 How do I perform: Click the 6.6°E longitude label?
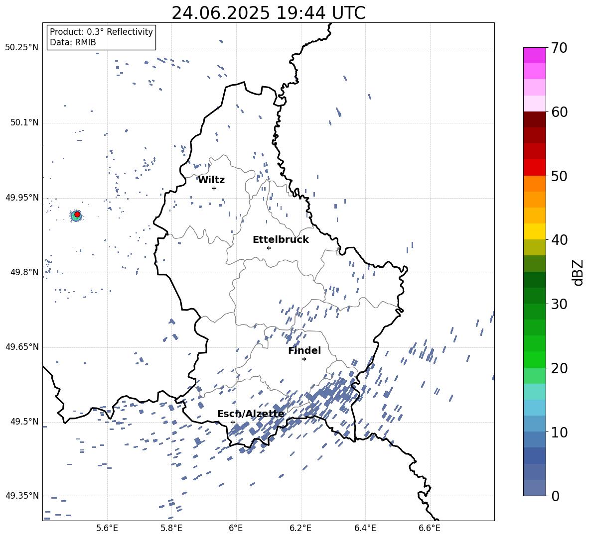click(x=430, y=528)
